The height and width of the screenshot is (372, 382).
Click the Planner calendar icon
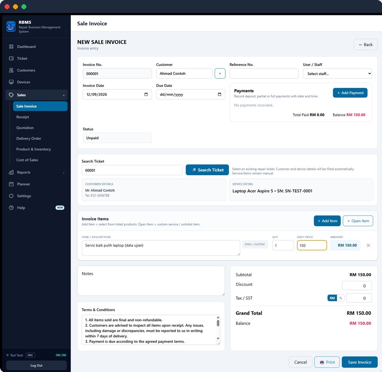tap(11, 184)
